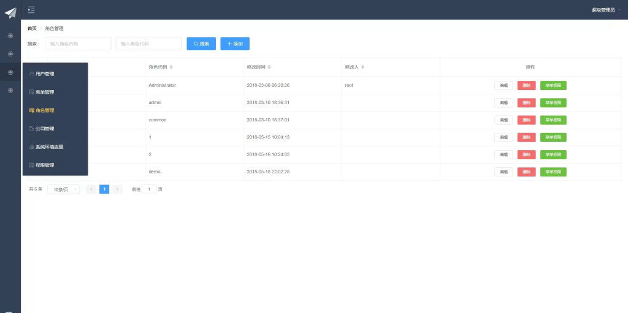
Task: Sort by 修改人 column arrows
Action: (362, 67)
